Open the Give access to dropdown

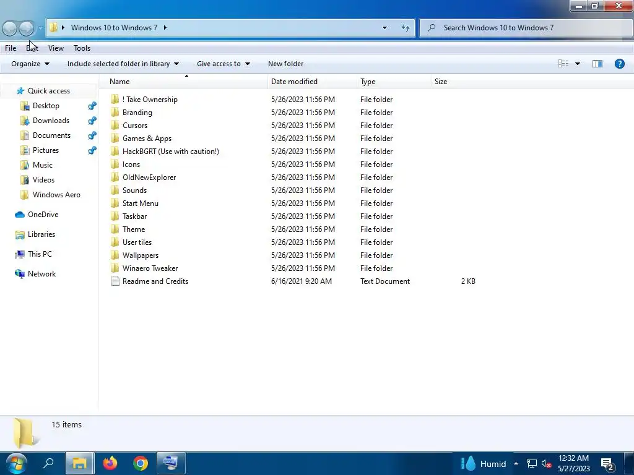pyautogui.click(x=223, y=64)
